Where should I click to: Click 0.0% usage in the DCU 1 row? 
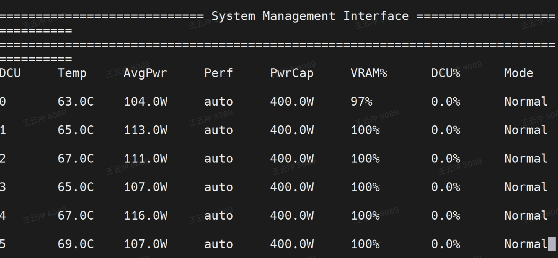click(446, 130)
